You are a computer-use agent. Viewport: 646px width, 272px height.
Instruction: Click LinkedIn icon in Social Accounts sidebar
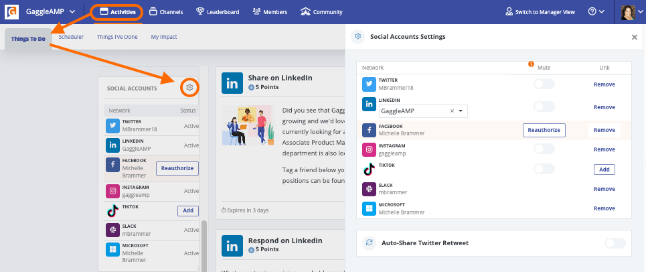click(x=112, y=145)
